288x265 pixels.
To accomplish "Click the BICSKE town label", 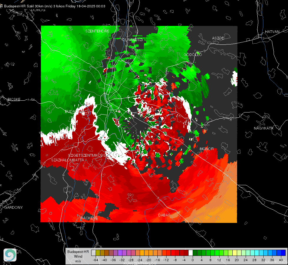I will (14, 99).
